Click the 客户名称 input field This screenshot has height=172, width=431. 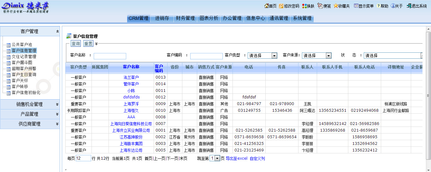tap(110, 56)
